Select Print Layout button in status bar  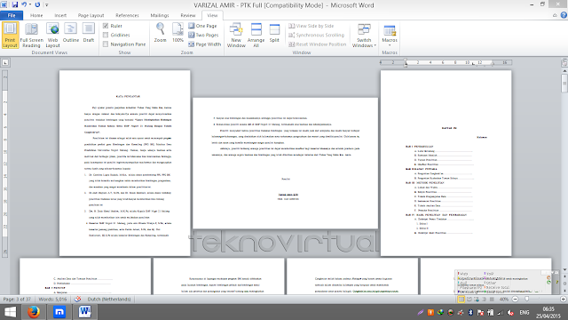point(461,300)
